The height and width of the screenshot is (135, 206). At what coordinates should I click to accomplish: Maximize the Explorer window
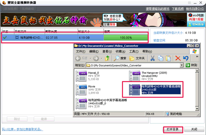[x=193, y=46]
